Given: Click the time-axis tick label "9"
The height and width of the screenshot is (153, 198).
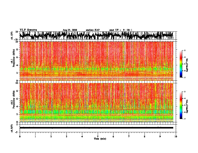Looking at the screenshot, I should coord(160,136).
